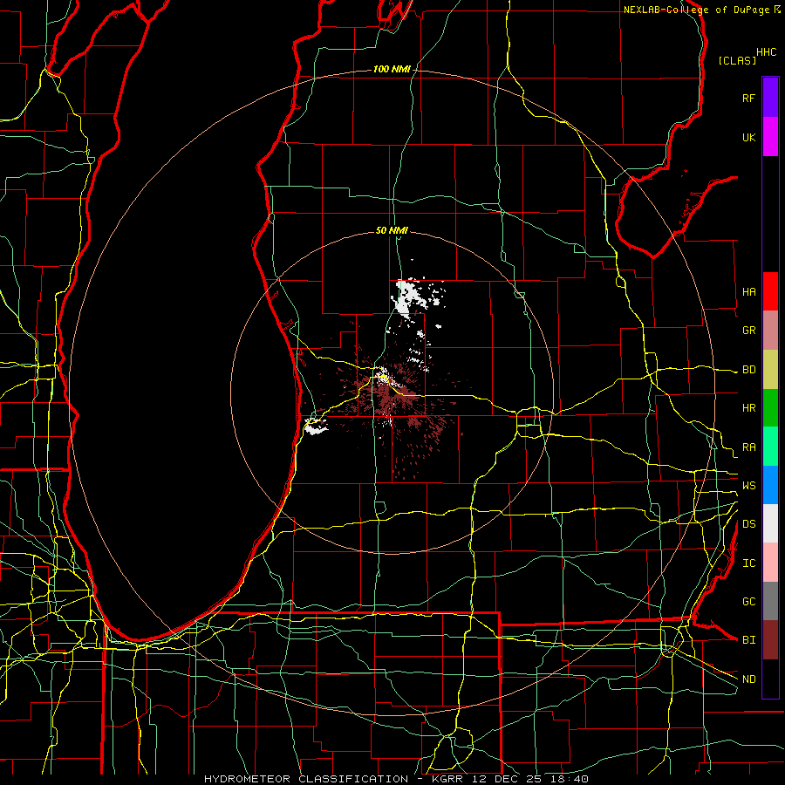
Task: Click the 12 DEC 25 date text
Action: point(504,779)
